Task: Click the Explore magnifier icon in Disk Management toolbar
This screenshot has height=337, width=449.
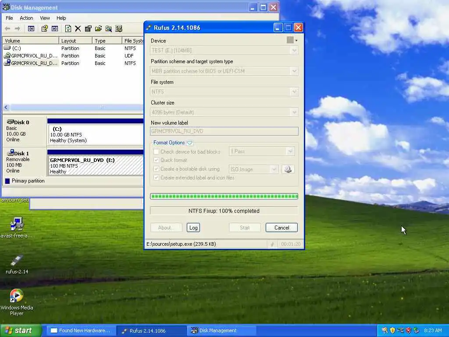Action: [108, 29]
